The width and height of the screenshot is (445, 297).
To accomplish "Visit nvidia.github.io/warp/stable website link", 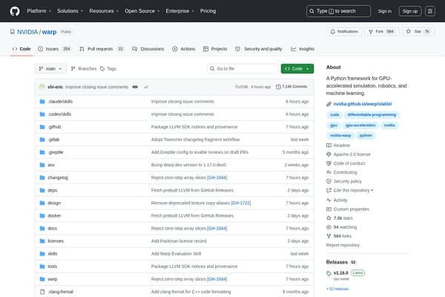I will pos(363,104).
